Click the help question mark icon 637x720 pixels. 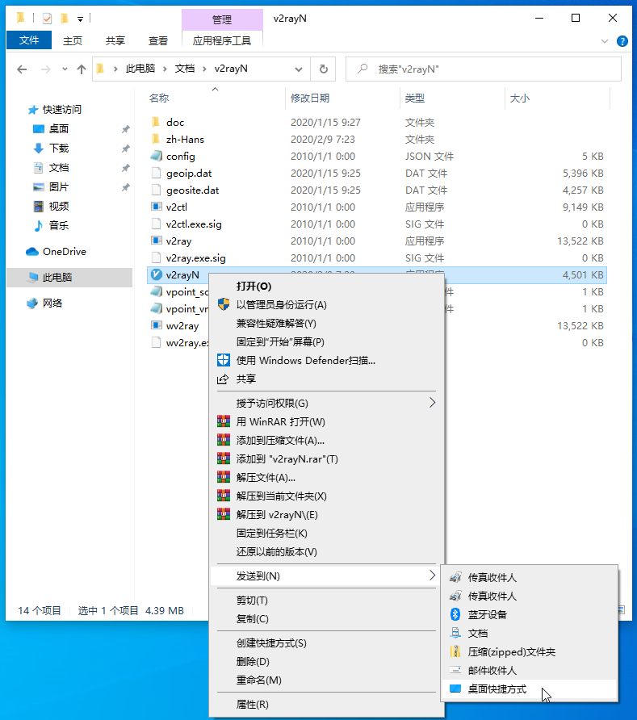coord(622,41)
